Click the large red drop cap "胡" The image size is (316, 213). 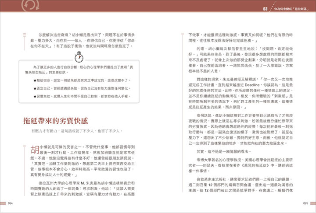(x=35, y=150)
